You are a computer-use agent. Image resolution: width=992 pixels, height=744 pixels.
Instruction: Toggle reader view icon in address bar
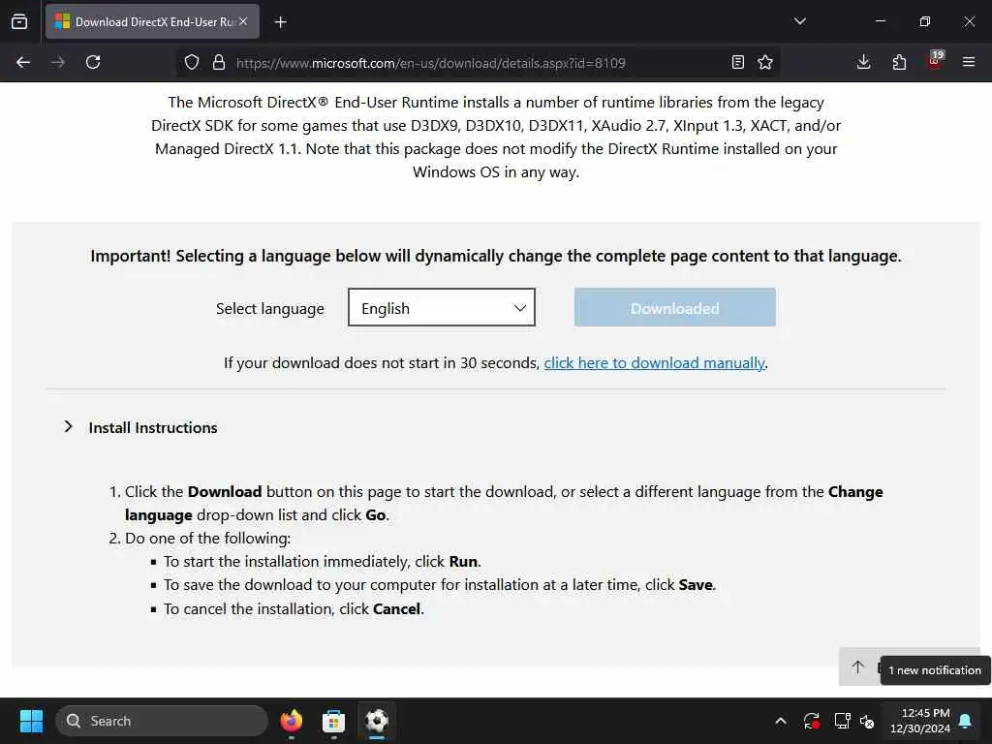[x=737, y=62]
